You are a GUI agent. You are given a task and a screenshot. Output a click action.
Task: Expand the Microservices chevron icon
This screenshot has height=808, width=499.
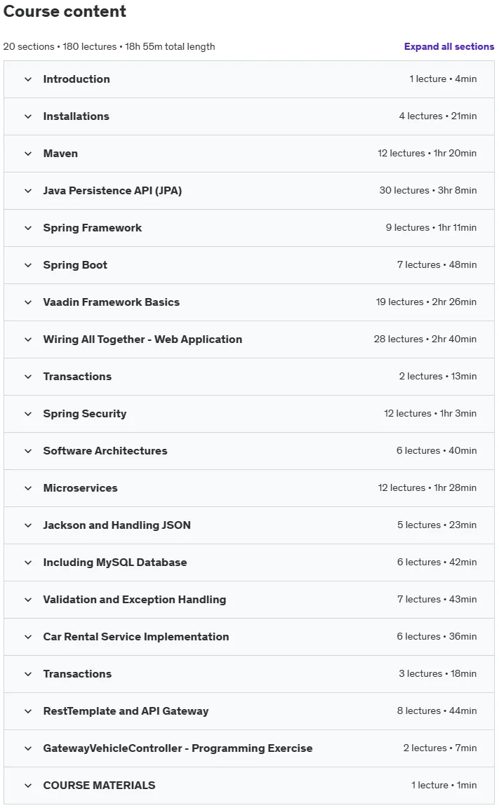coord(28,488)
